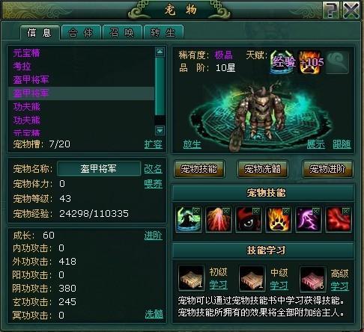Choose the advanced red skill book icon

(312, 279)
